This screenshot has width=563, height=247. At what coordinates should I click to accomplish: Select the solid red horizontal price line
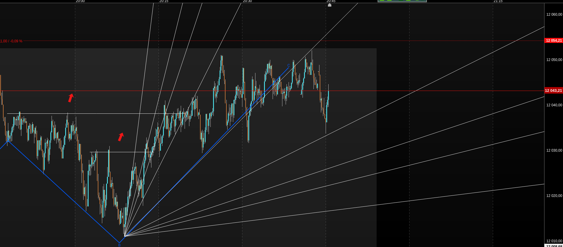pyautogui.click(x=272, y=91)
